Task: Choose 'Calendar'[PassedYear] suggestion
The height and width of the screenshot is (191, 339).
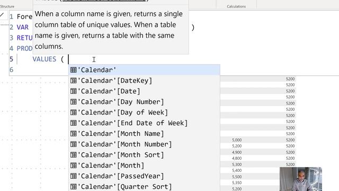Action: click(x=144, y=176)
